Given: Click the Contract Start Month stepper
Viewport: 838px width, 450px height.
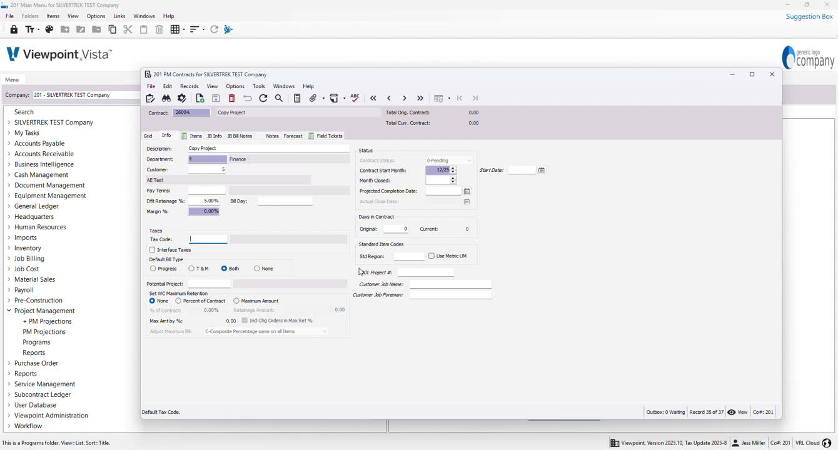Looking at the screenshot, I should (x=453, y=170).
